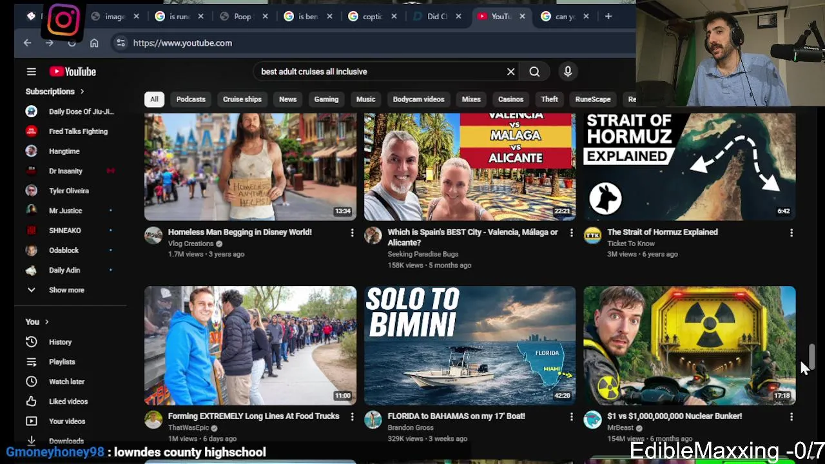Click the browser address bar URL
The height and width of the screenshot is (464, 825).
coord(182,43)
